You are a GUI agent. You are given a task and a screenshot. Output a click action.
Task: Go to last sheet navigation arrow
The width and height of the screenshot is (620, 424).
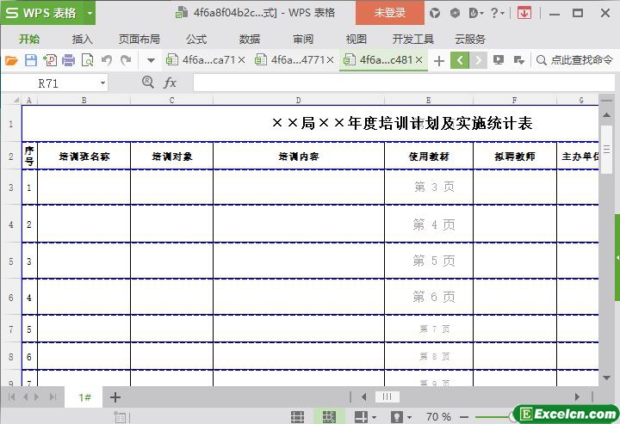point(53,396)
